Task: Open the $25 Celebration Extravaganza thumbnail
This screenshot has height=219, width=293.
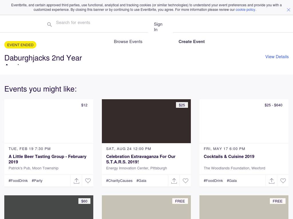Action: [146, 121]
